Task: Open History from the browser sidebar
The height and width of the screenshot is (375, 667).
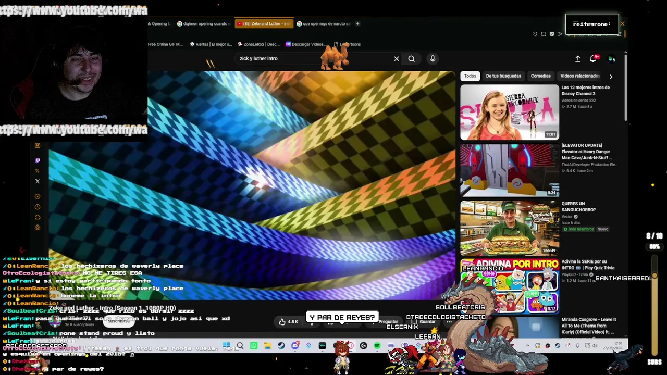Action: coord(38,207)
